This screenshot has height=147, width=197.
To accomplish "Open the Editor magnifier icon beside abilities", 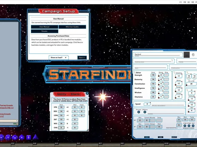I will pos(135,73).
